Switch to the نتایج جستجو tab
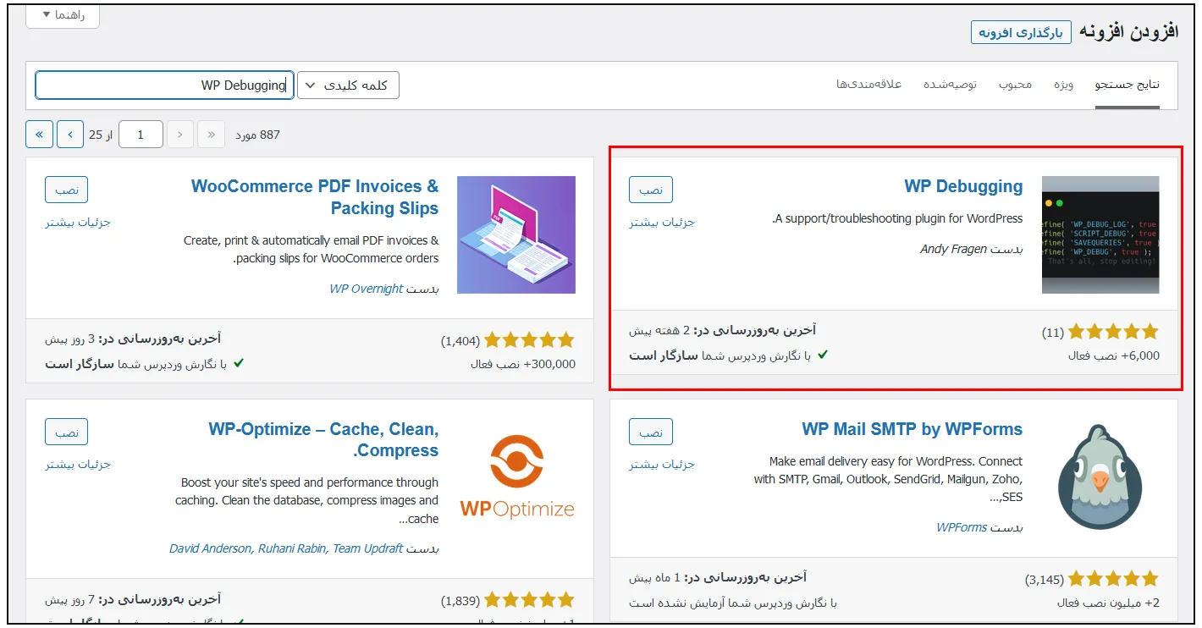 1128,85
